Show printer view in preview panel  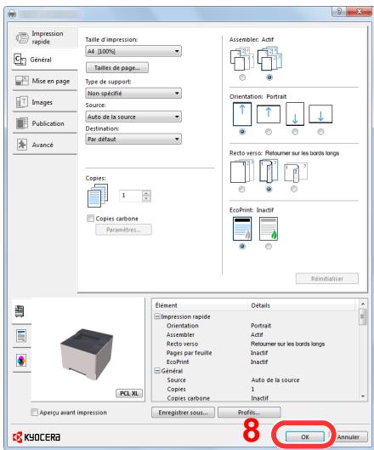coord(20,311)
